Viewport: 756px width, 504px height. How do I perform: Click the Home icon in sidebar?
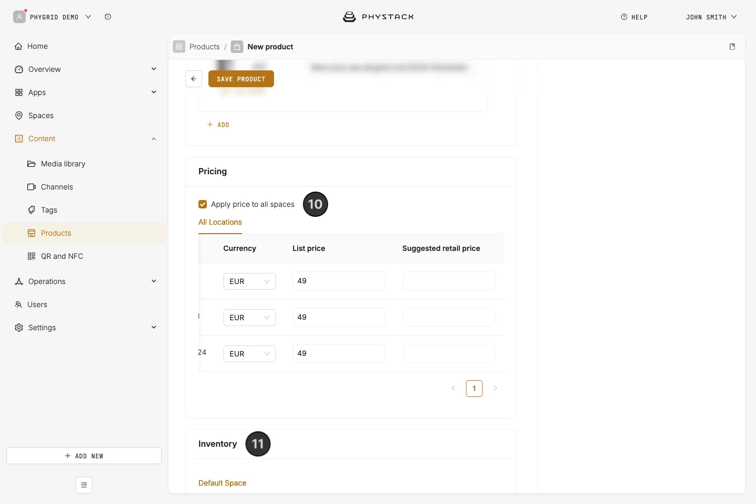19,46
